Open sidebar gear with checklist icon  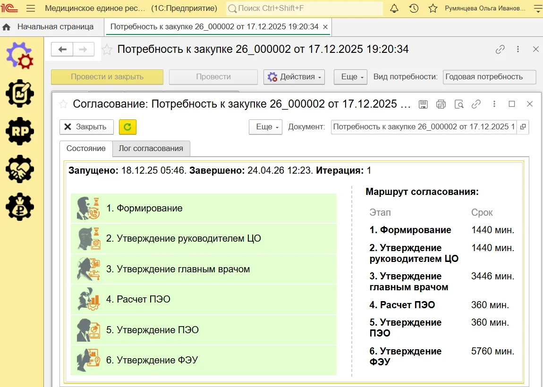[x=20, y=93]
